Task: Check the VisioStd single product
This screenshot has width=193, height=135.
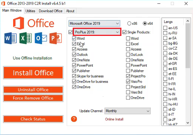Action: point(128,92)
